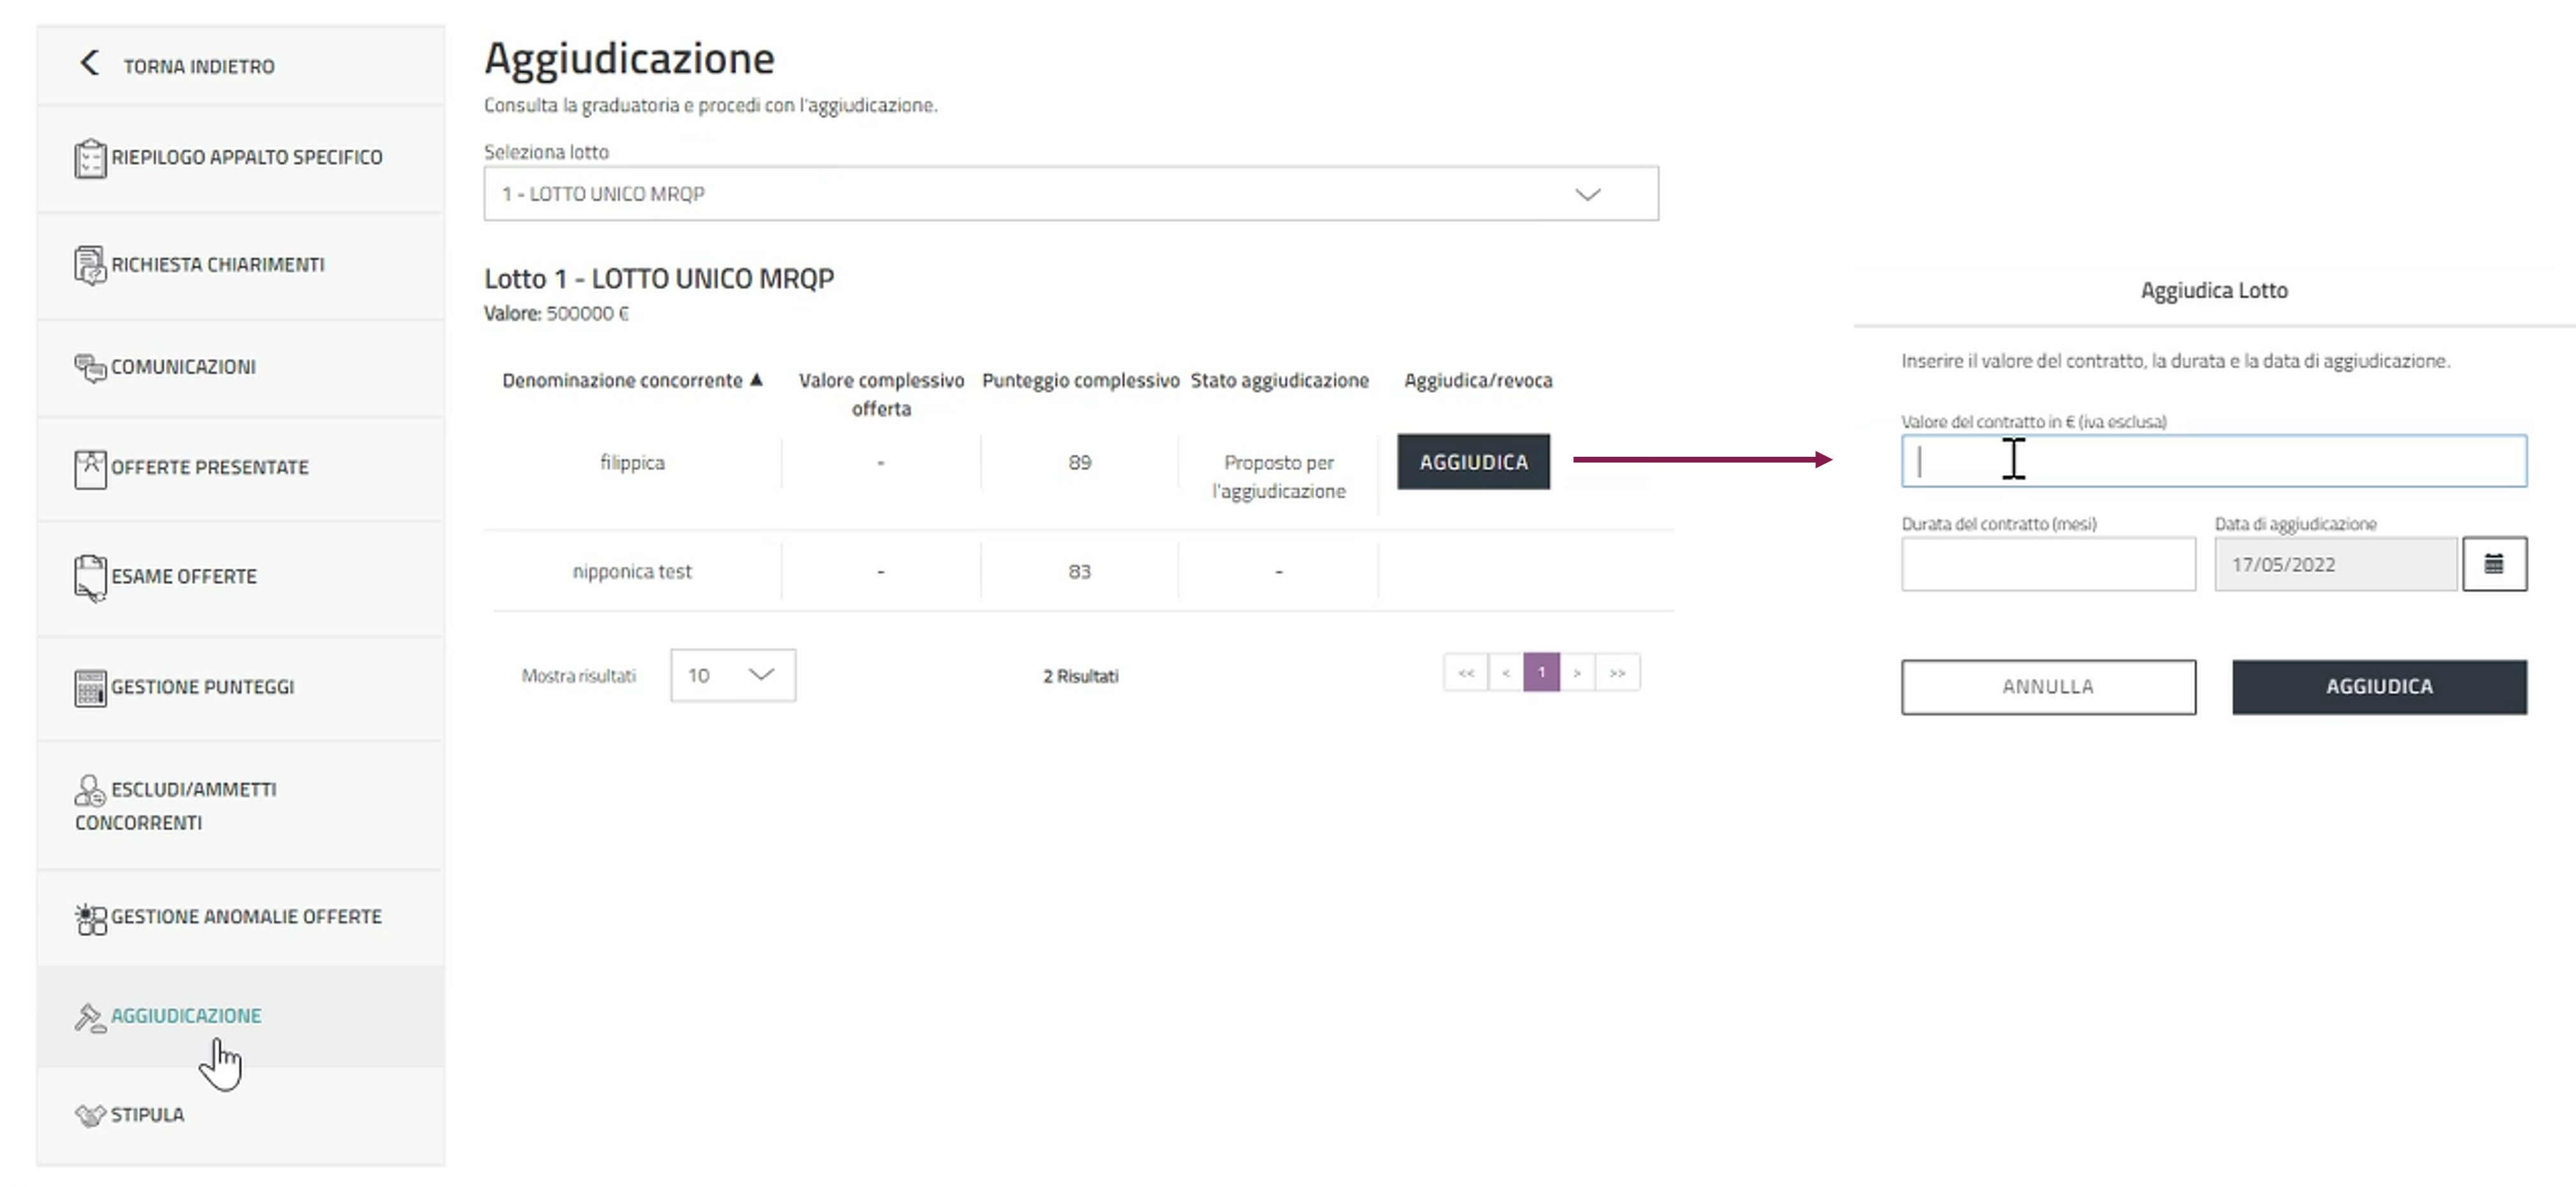This screenshot has width=2576, height=1187.
Task: Click the Gestione Punteggi calculator icon
Action: 90,688
